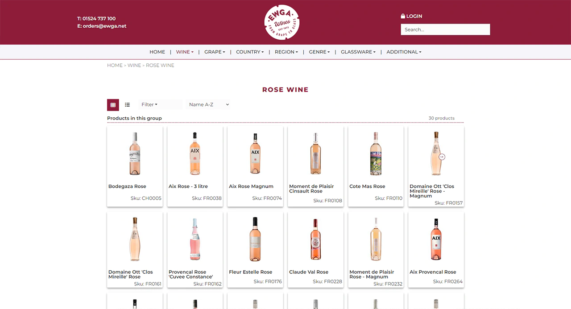The image size is (571, 309).
Task: Click the Aix Rose - 3 litre title
Action: tap(188, 186)
